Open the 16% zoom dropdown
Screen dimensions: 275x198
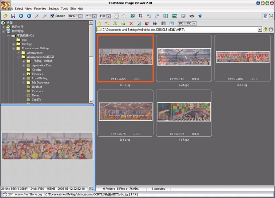pyautogui.click(x=80, y=16)
